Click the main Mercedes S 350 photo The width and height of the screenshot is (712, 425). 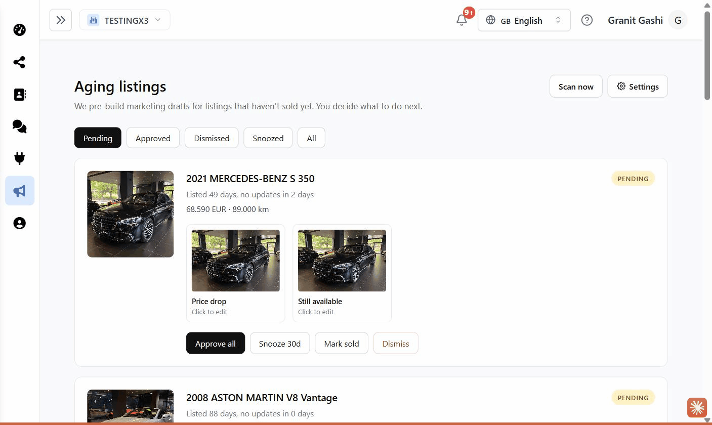point(131,214)
